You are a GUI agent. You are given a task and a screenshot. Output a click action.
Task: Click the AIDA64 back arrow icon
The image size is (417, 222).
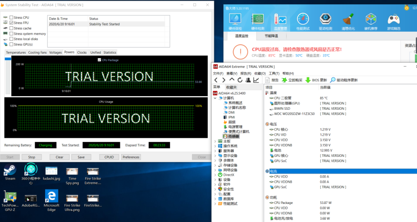[216, 80]
